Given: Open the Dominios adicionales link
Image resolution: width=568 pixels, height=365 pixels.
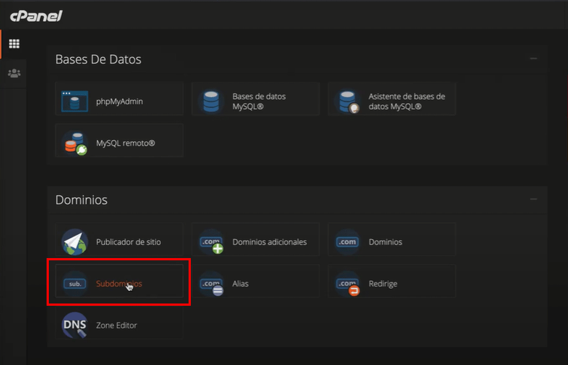Looking at the screenshot, I should click(270, 242).
